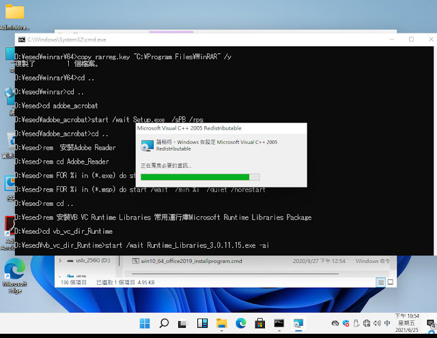The width and height of the screenshot is (437, 338).
Task: Click the cmd.exe title bar icon
Action: [x=22, y=40]
